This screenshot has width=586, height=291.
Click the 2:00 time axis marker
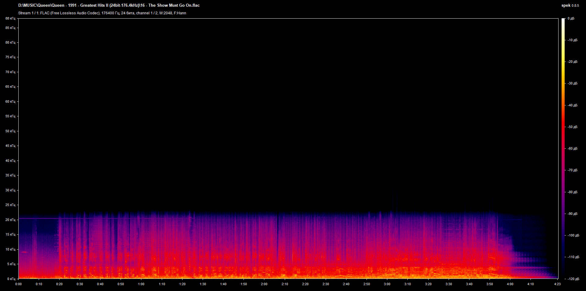(x=264, y=284)
